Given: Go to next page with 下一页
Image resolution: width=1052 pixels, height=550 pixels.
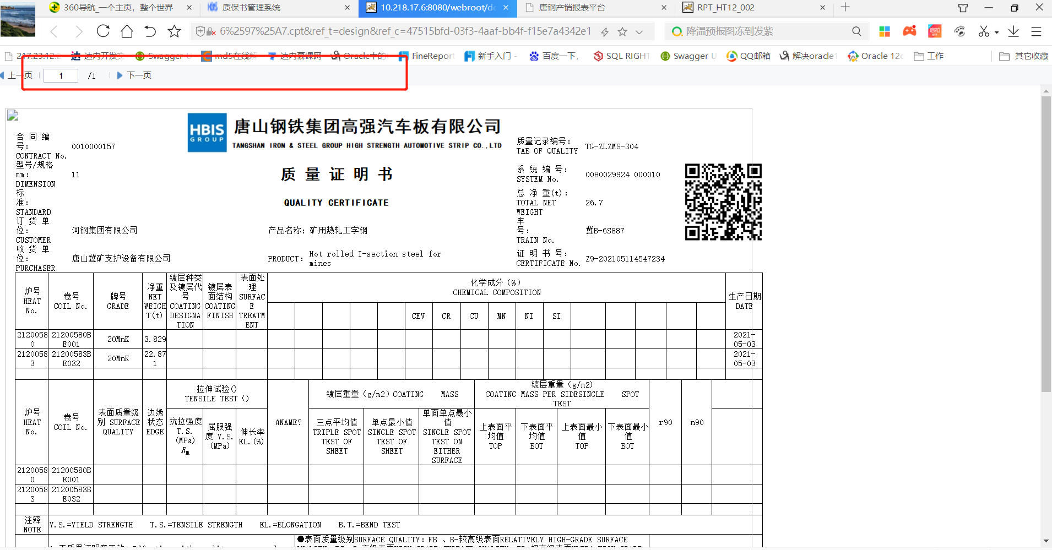Looking at the screenshot, I should coord(134,75).
